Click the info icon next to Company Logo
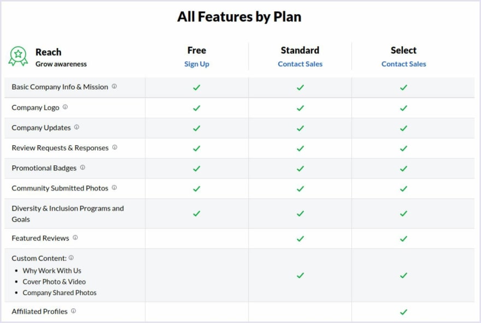 click(x=65, y=107)
